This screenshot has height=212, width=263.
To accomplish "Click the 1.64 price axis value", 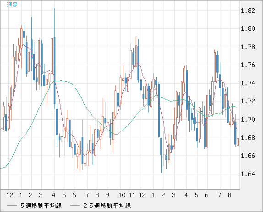I will pos(248,174).
